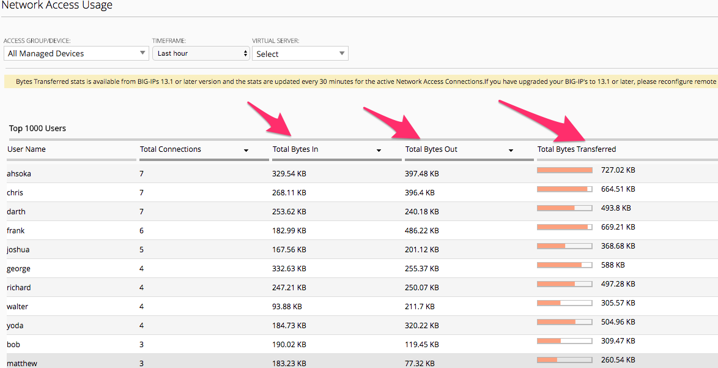
Task: Select the matthew user row
Action: point(359,361)
